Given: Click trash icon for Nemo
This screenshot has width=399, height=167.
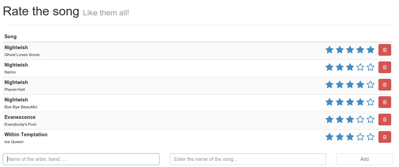Looking at the screenshot, I should tap(385, 67).
